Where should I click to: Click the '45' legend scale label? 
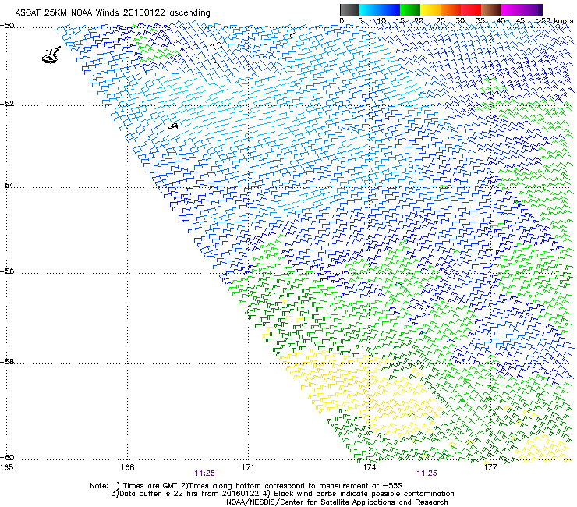coord(520,21)
